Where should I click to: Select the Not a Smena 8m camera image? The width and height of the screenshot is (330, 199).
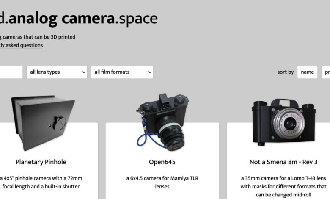click(x=283, y=122)
